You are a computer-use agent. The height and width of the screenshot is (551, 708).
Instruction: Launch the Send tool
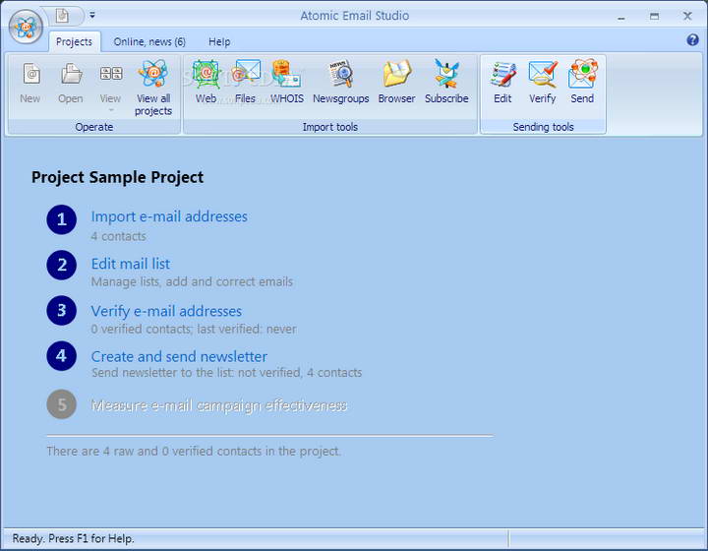[x=582, y=82]
